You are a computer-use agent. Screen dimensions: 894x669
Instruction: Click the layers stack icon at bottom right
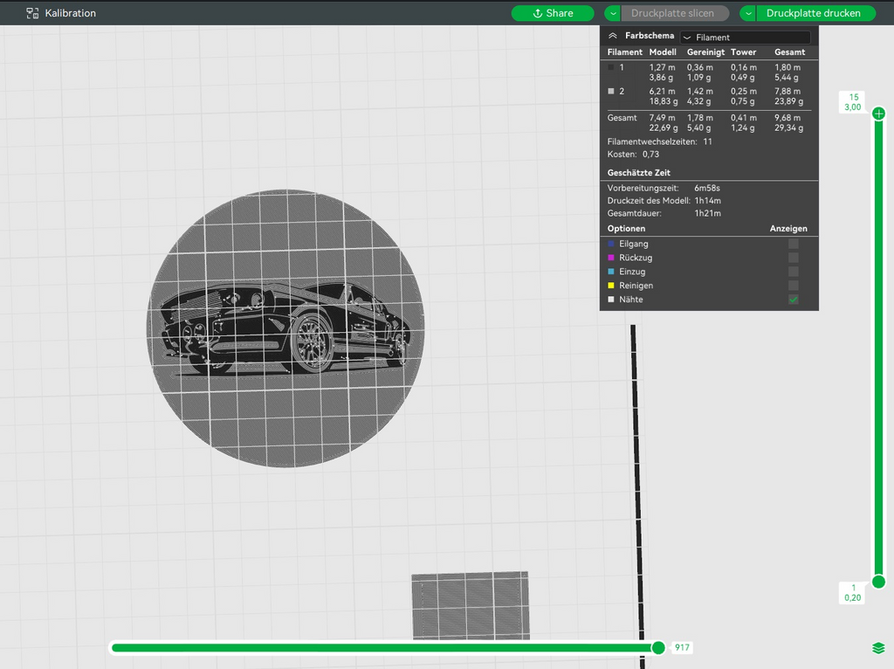(x=878, y=648)
